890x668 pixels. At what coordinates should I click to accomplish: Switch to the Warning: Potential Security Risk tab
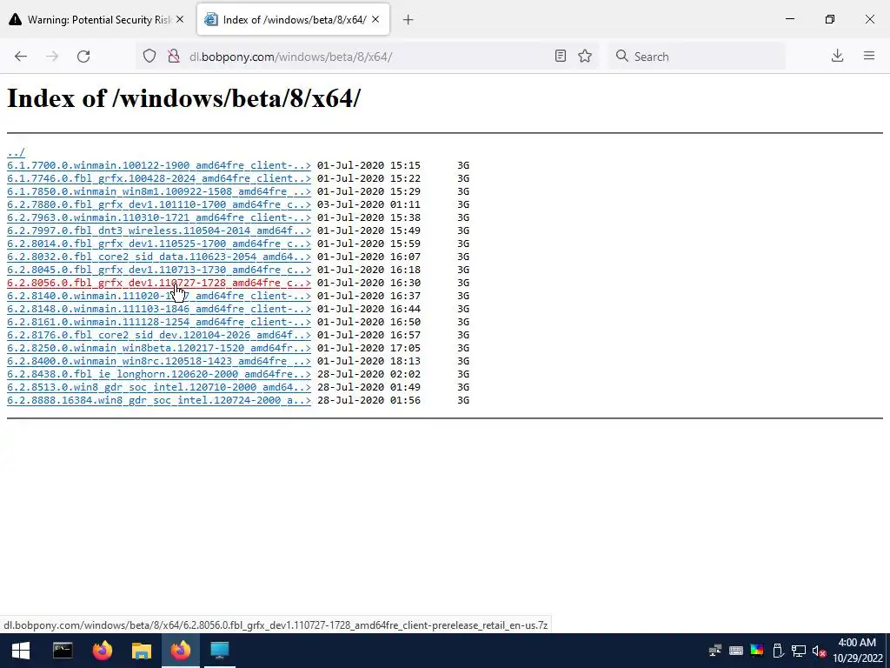96,20
